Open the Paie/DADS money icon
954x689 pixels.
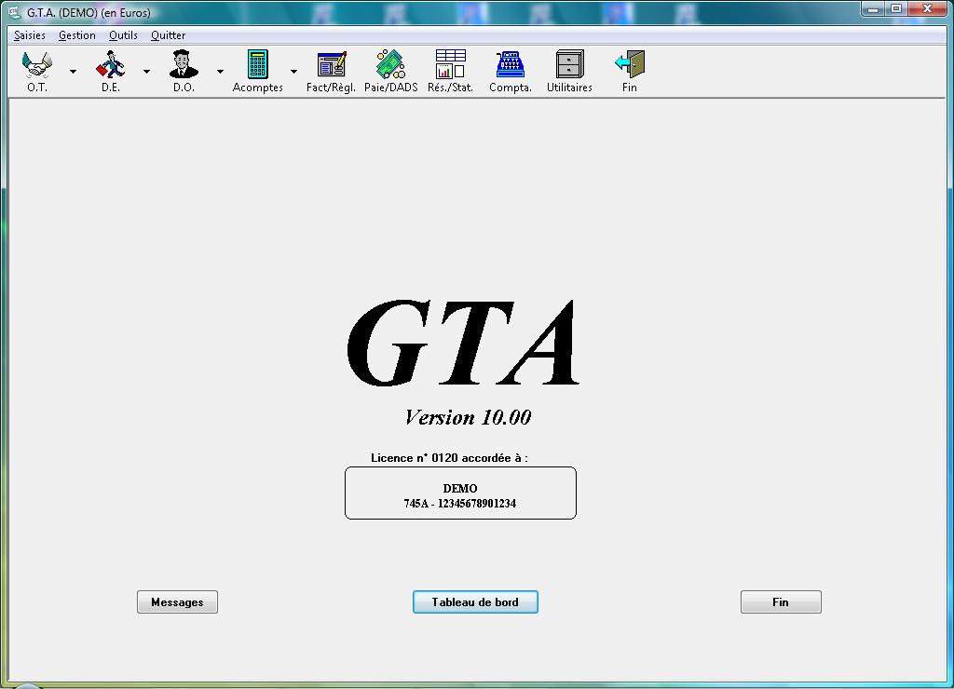pyautogui.click(x=390, y=64)
